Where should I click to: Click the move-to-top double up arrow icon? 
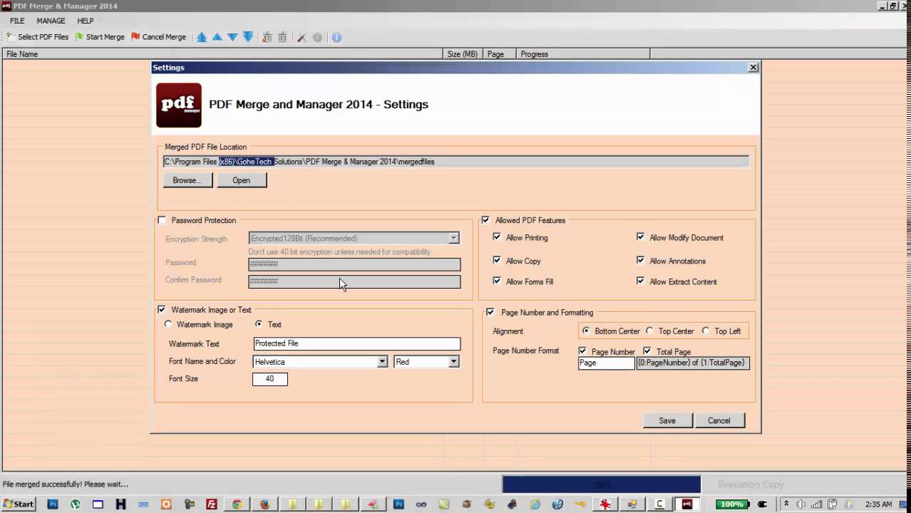pyautogui.click(x=202, y=37)
